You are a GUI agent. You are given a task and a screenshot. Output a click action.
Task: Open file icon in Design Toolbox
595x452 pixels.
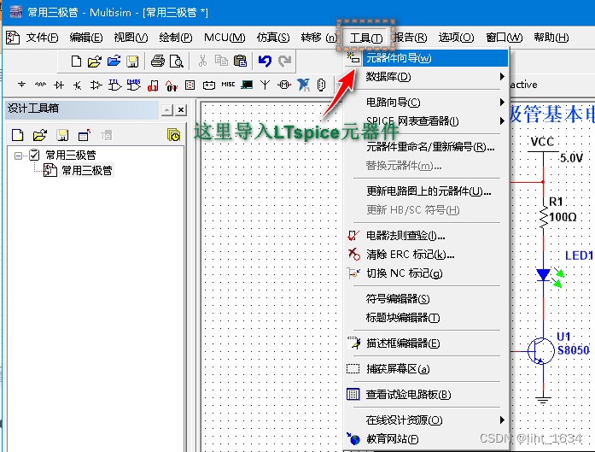pyautogui.click(x=40, y=135)
